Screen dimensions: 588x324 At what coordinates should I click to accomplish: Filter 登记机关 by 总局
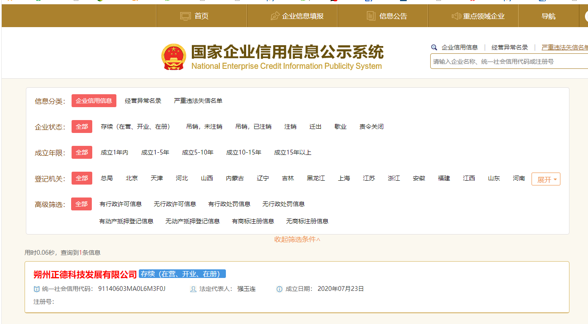coord(107,178)
